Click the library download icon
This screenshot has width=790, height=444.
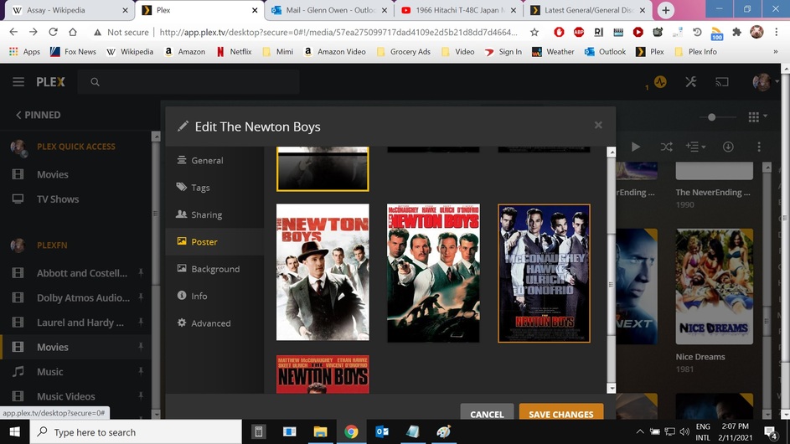pyautogui.click(x=728, y=147)
